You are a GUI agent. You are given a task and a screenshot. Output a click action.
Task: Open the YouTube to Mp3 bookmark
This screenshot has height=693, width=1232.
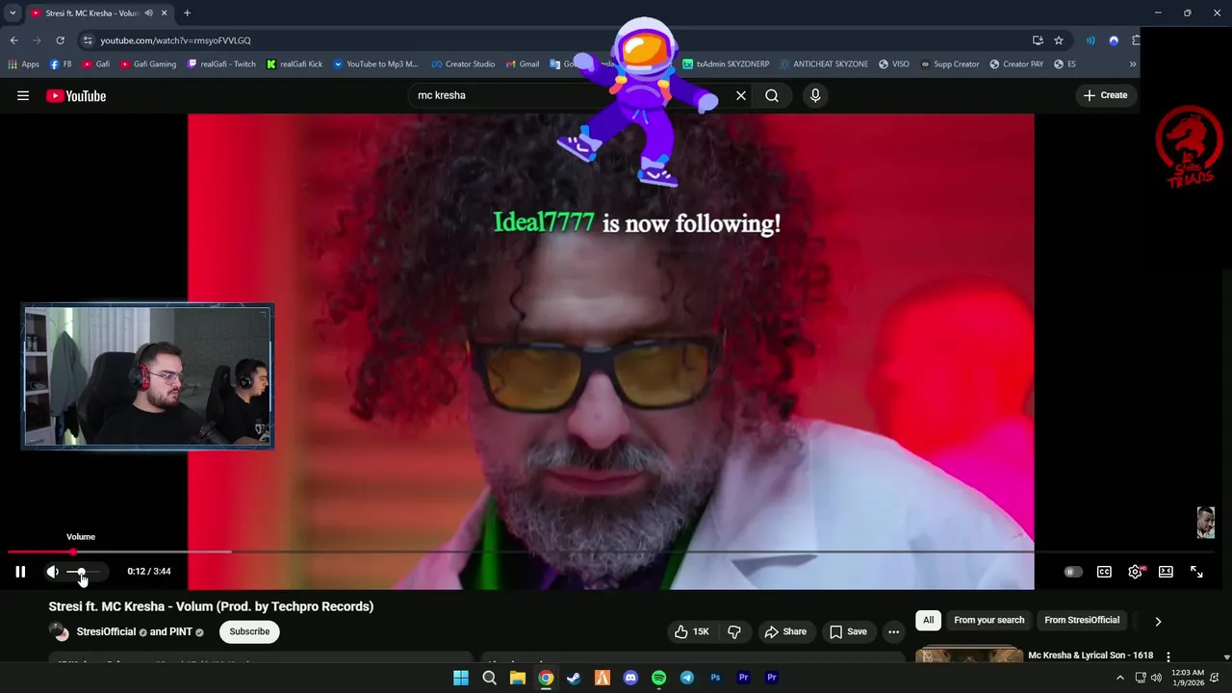tap(375, 64)
